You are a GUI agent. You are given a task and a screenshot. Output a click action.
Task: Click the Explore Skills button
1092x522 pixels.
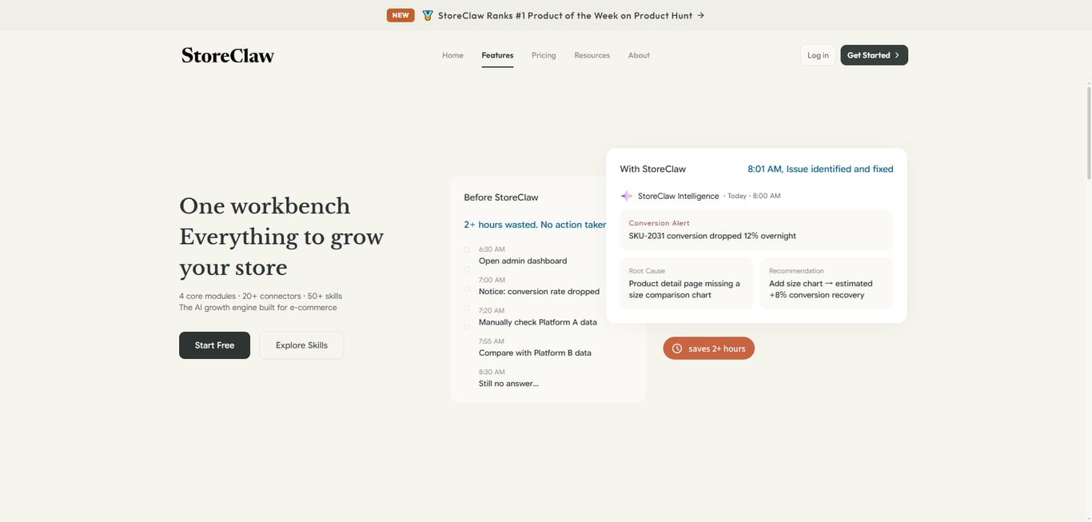[x=301, y=345]
